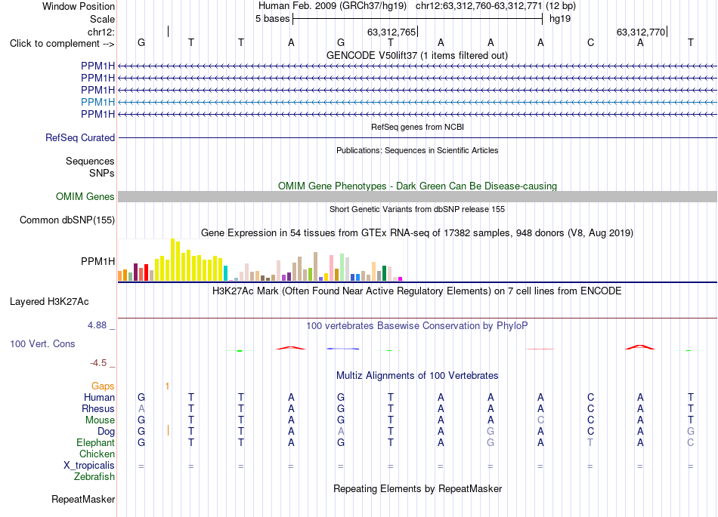
Task: Select the 'Chicken' alignment row label
Action: [97, 454]
